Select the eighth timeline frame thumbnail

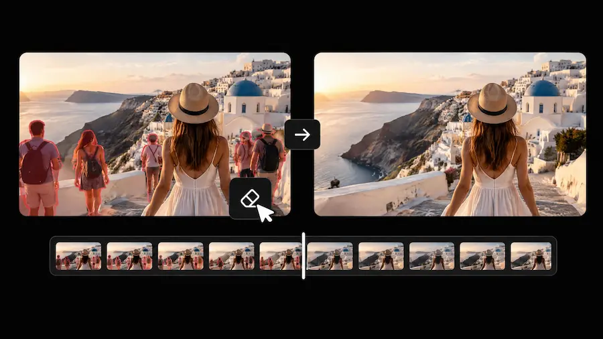click(432, 256)
